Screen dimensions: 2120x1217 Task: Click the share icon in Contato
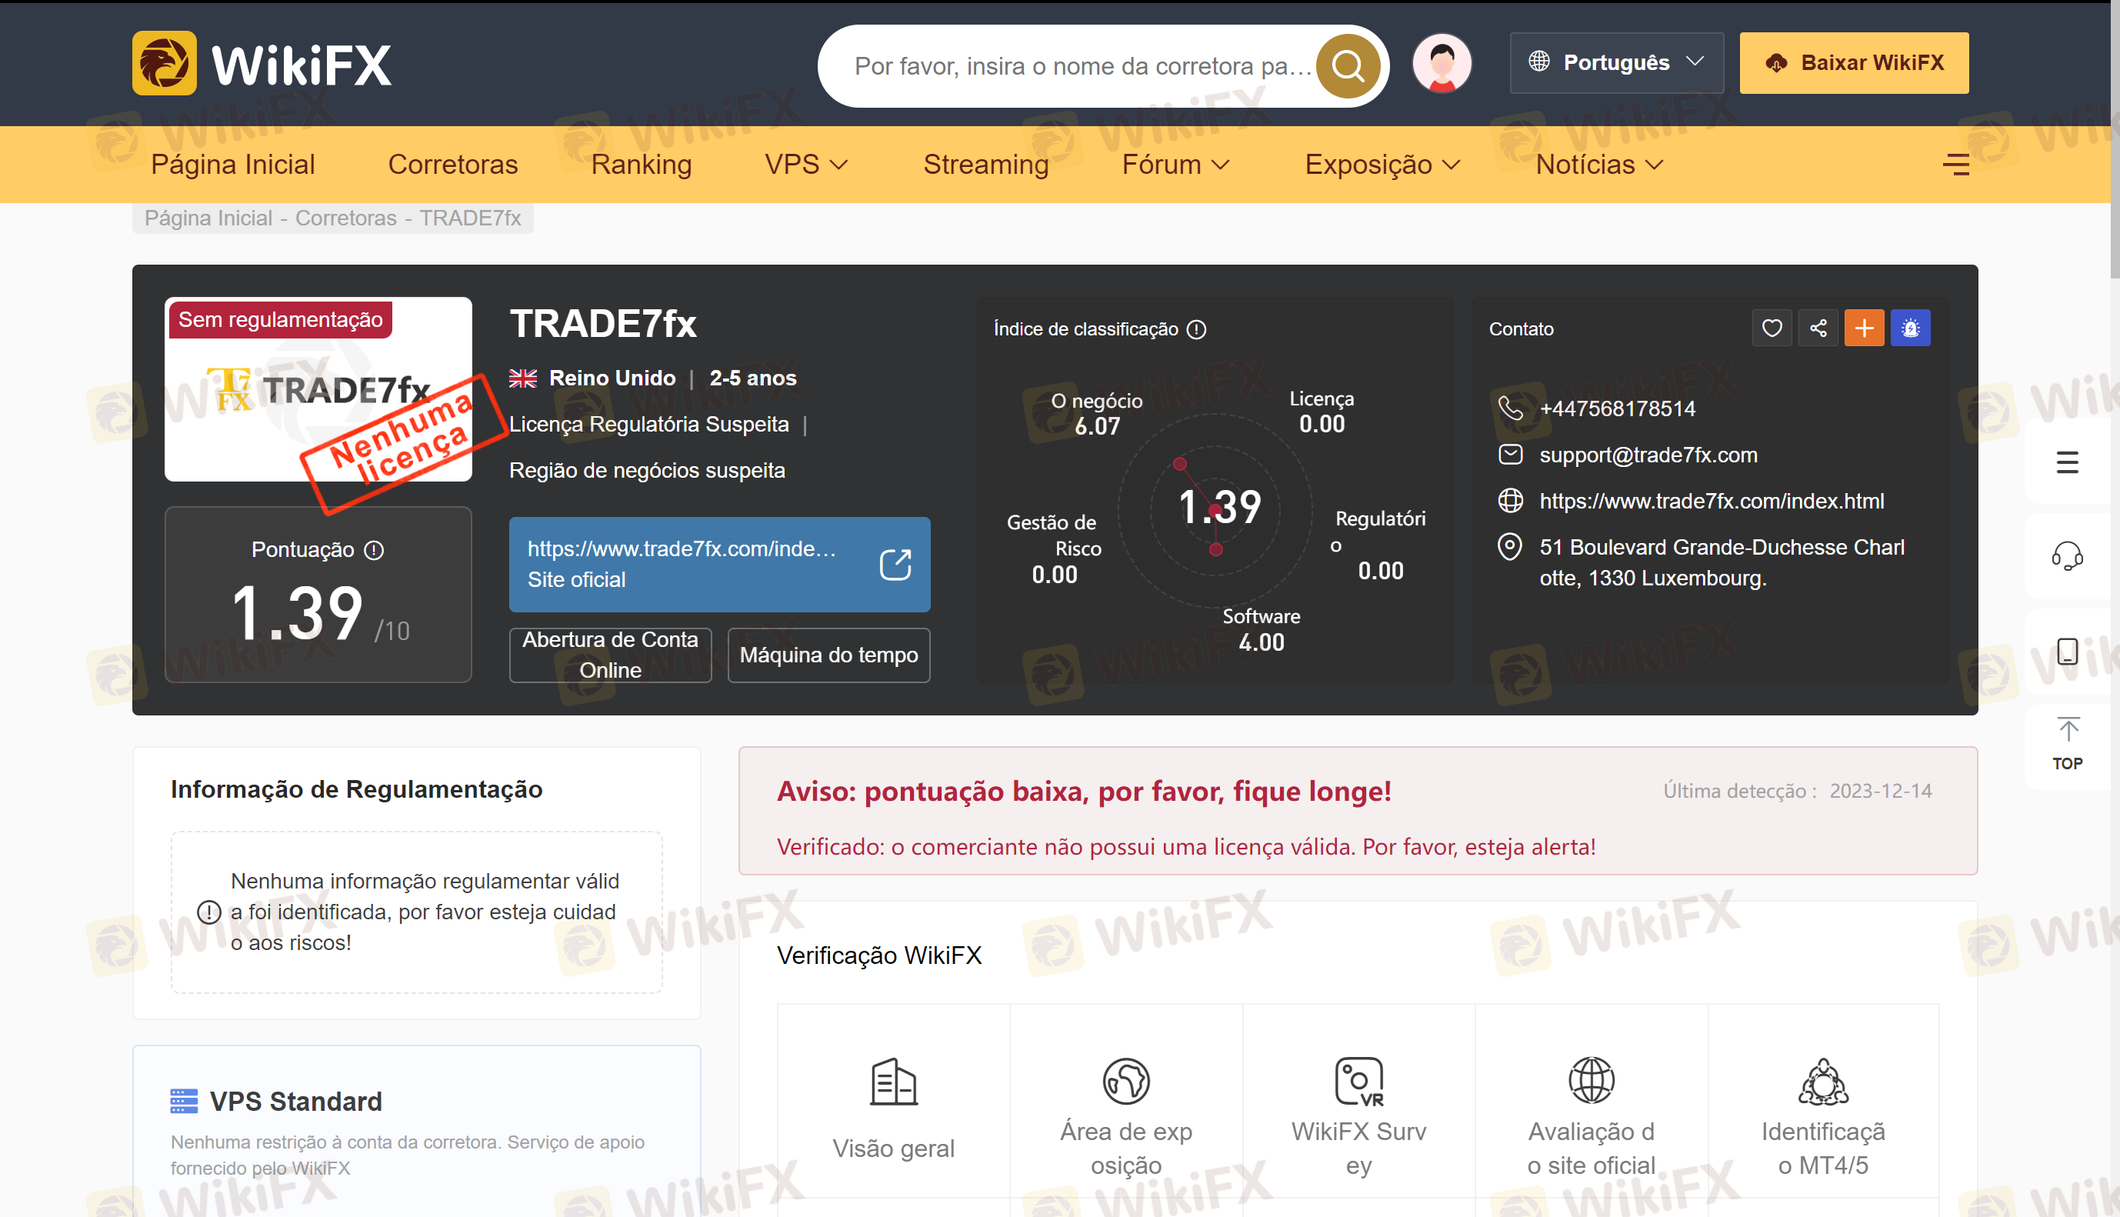(1818, 328)
